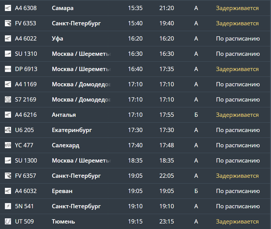Click the S7 logo beside flight S7 2169

pyautogui.click(x=8, y=100)
